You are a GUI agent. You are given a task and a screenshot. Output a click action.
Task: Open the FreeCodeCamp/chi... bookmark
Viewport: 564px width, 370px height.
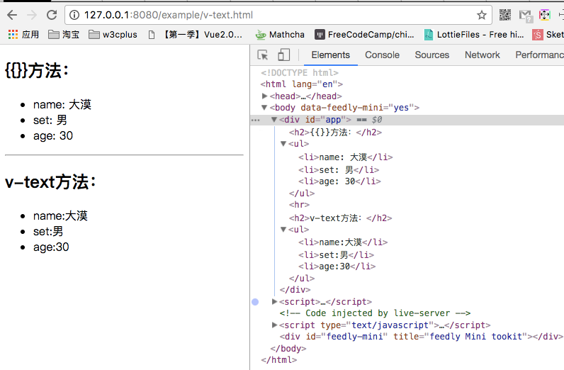click(x=364, y=35)
